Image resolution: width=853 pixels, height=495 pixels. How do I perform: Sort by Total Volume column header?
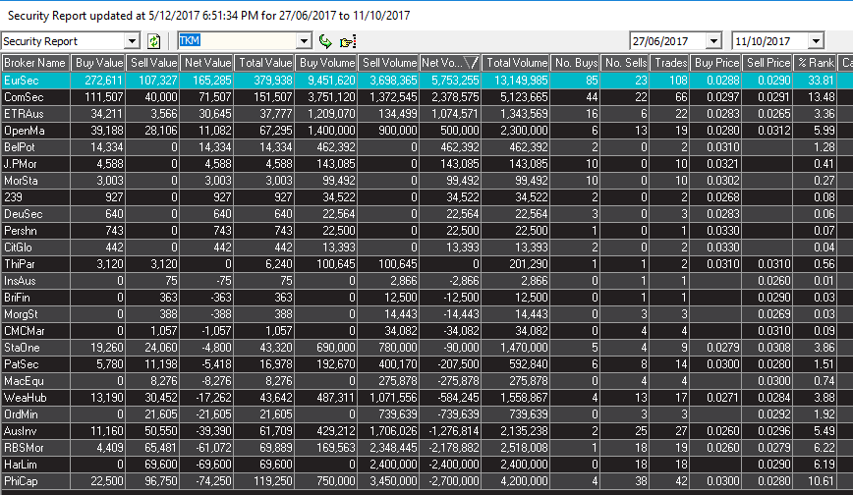516,63
